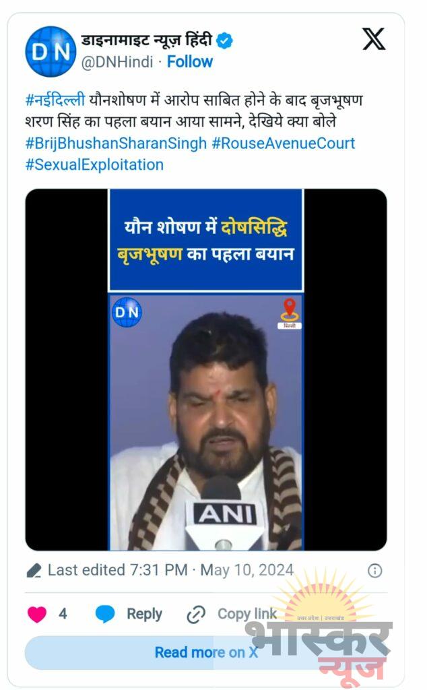
Task: Open the #RouseAvenueCourt hashtag
Action: pos(283,144)
